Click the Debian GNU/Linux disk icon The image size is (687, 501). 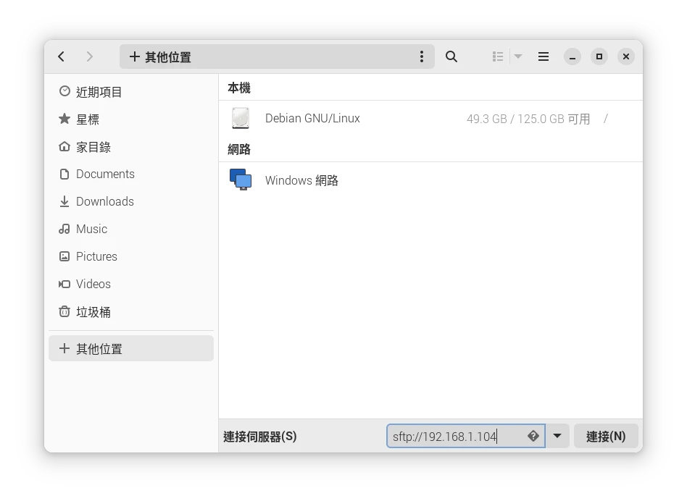(x=241, y=118)
